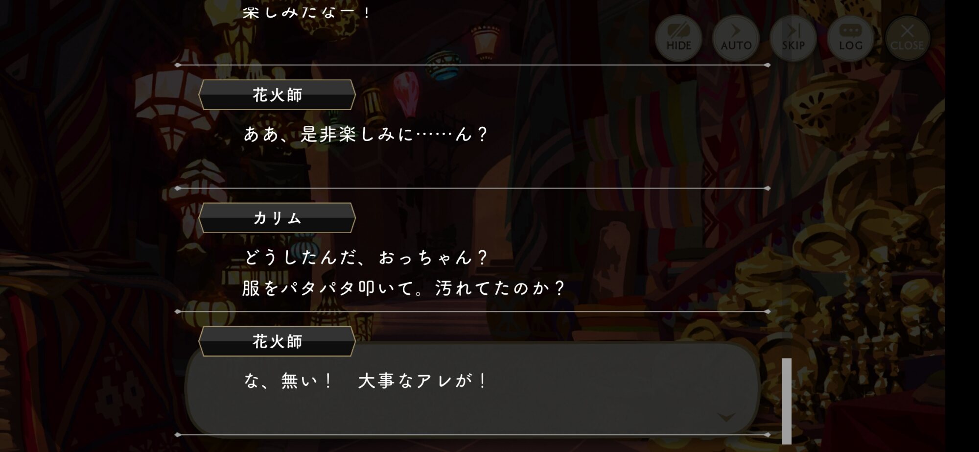Click divider between 花火師 and カリム entries
The width and height of the screenshot is (979, 452).
pyautogui.click(x=473, y=188)
